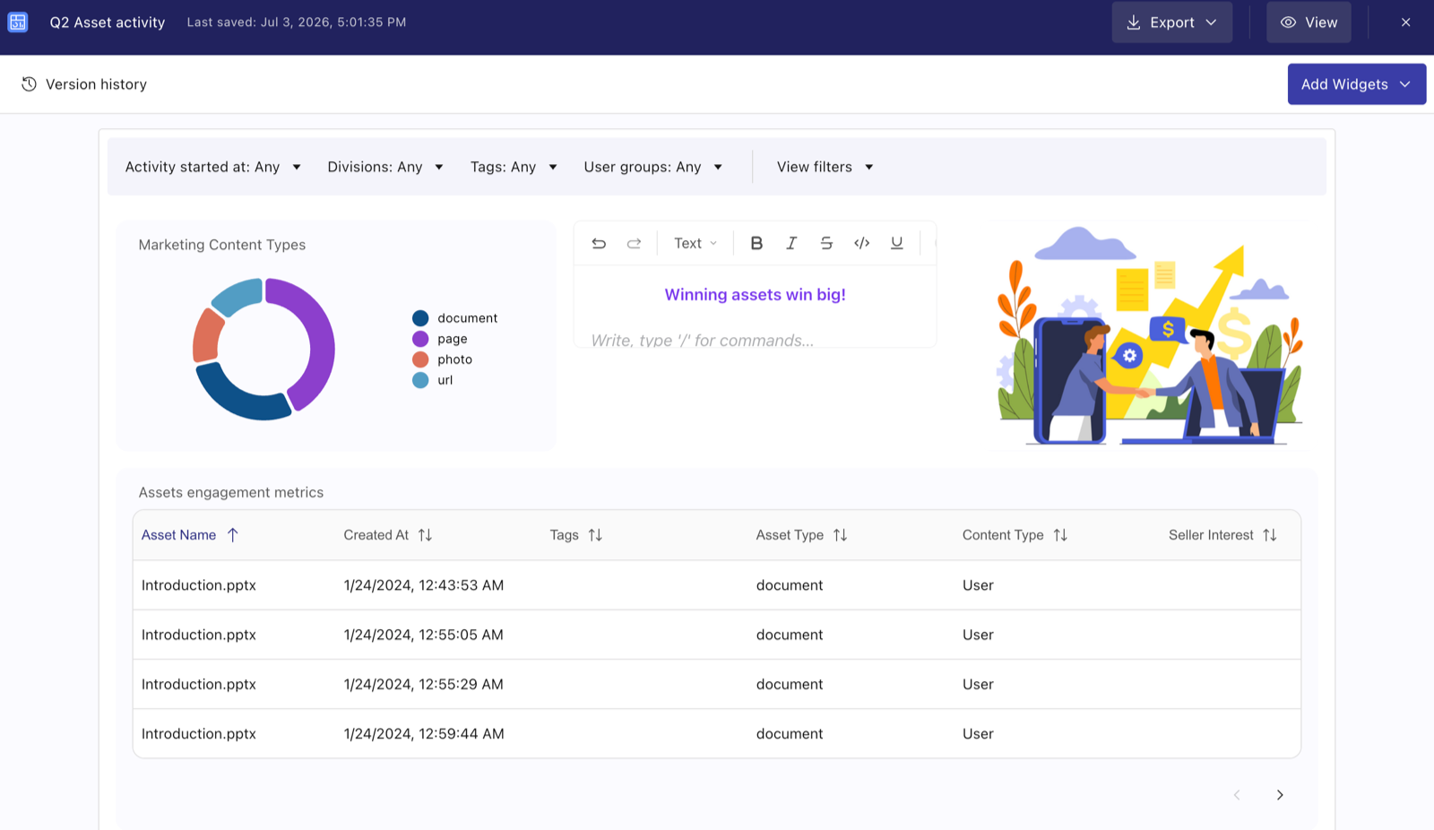1434x830 pixels.
Task: Click the photo legend color dot
Action: pos(420,359)
